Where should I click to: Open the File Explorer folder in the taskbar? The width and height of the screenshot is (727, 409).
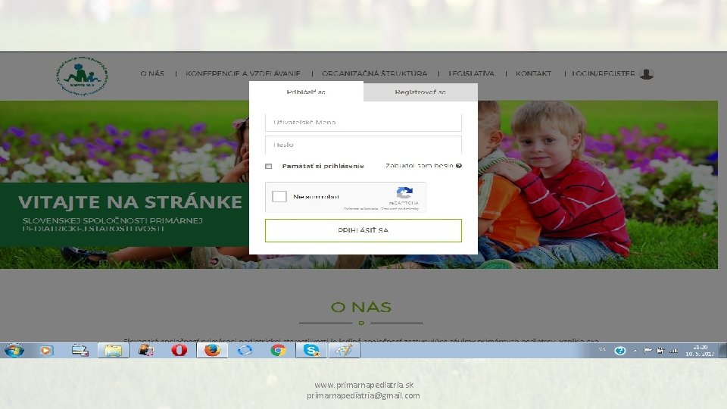tap(113, 350)
